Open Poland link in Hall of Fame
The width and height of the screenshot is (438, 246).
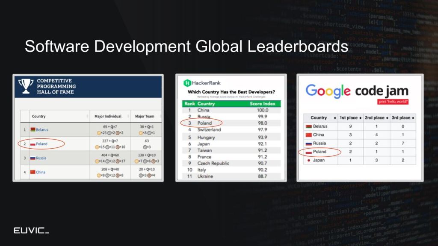41,144
